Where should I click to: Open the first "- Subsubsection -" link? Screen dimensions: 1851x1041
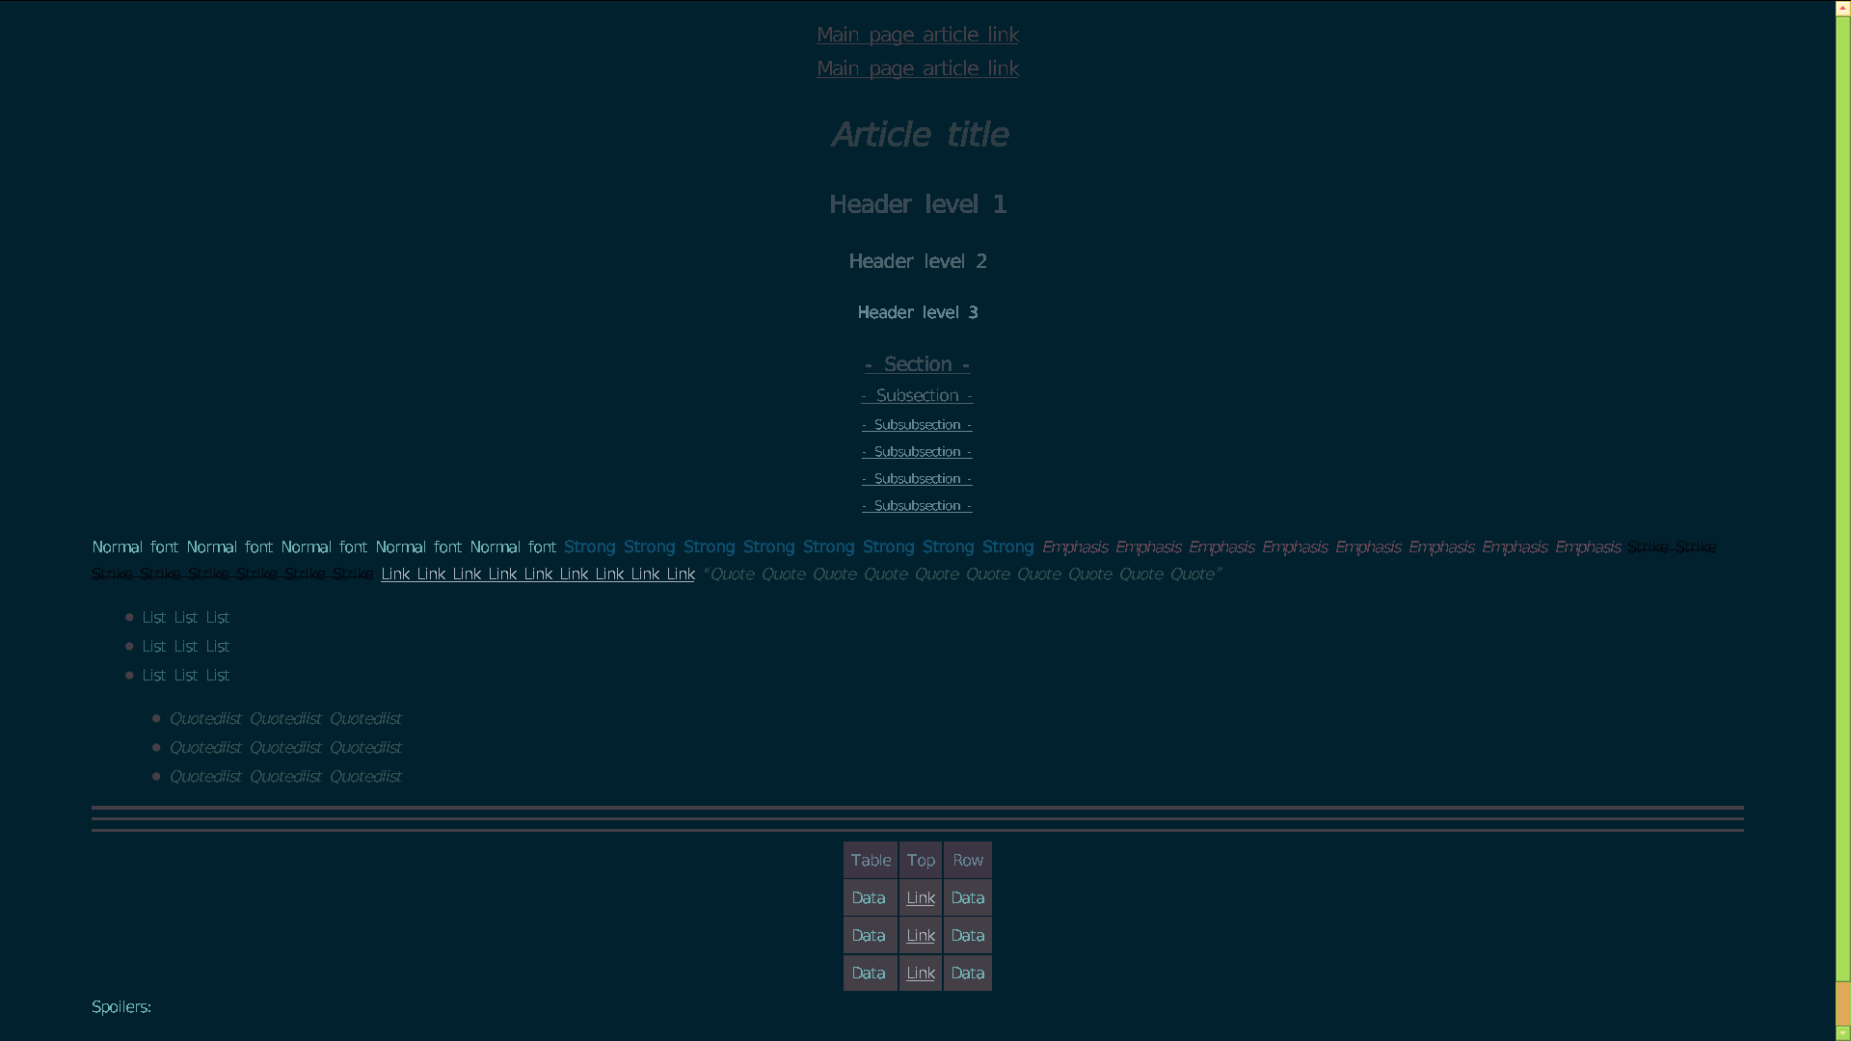[x=917, y=424]
